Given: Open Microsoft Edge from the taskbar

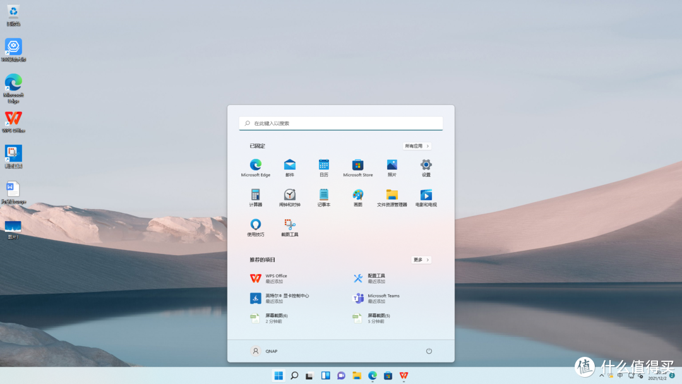Looking at the screenshot, I should pyautogui.click(x=373, y=375).
